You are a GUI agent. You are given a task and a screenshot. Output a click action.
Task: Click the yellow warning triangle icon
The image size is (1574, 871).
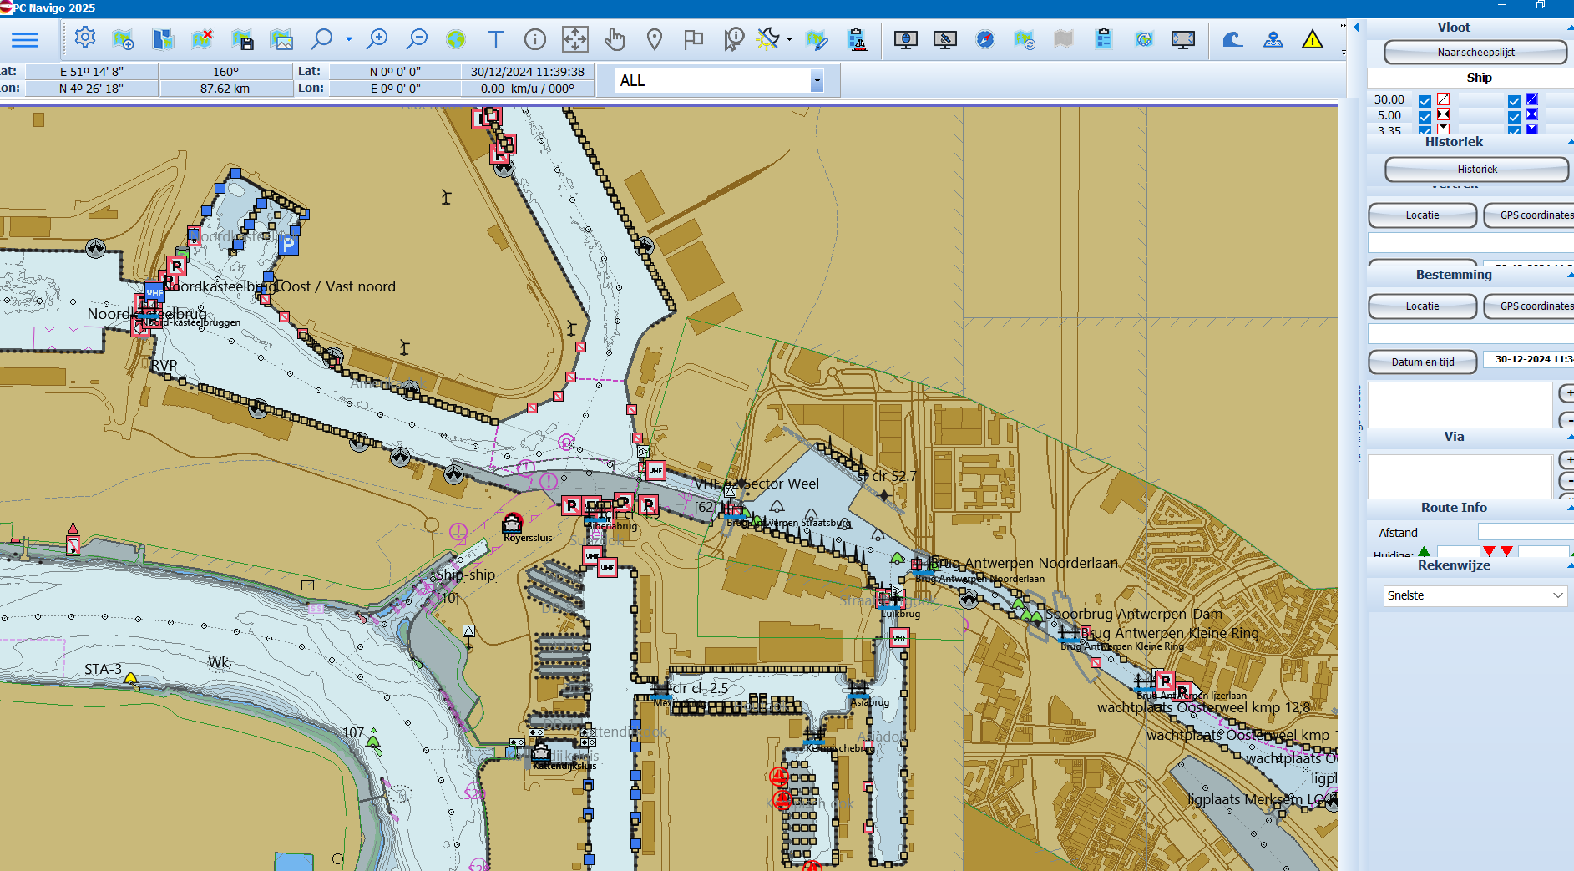pyautogui.click(x=1313, y=39)
